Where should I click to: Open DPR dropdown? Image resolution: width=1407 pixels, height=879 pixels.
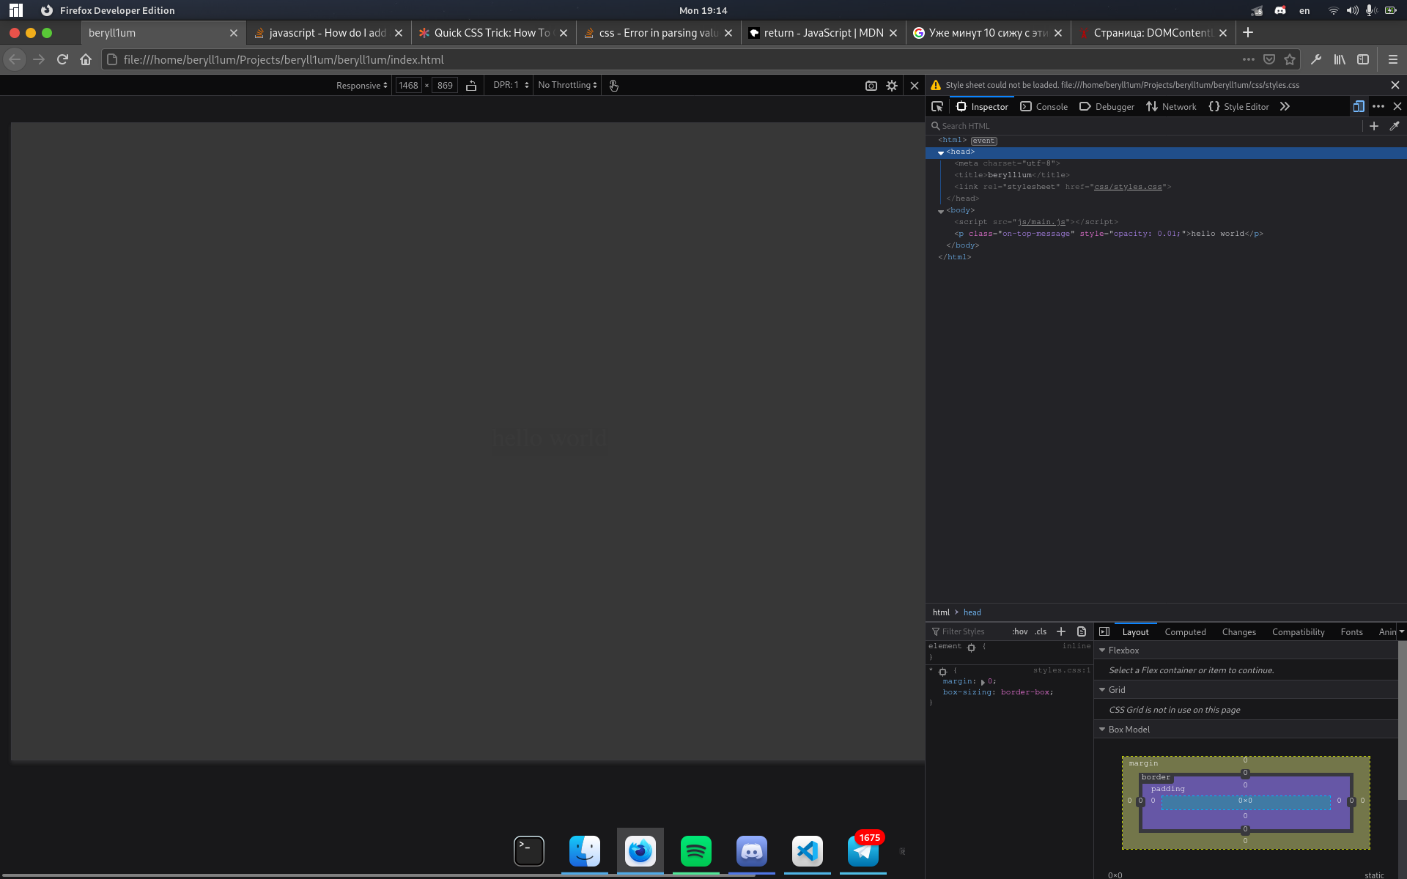(511, 86)
